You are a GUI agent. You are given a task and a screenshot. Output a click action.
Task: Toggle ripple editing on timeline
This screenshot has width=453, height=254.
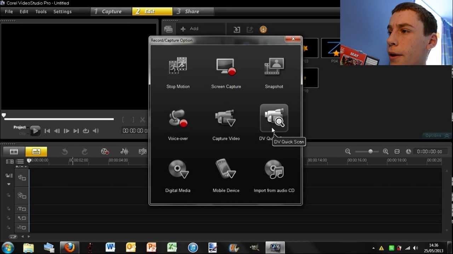(x=9, y=176)
